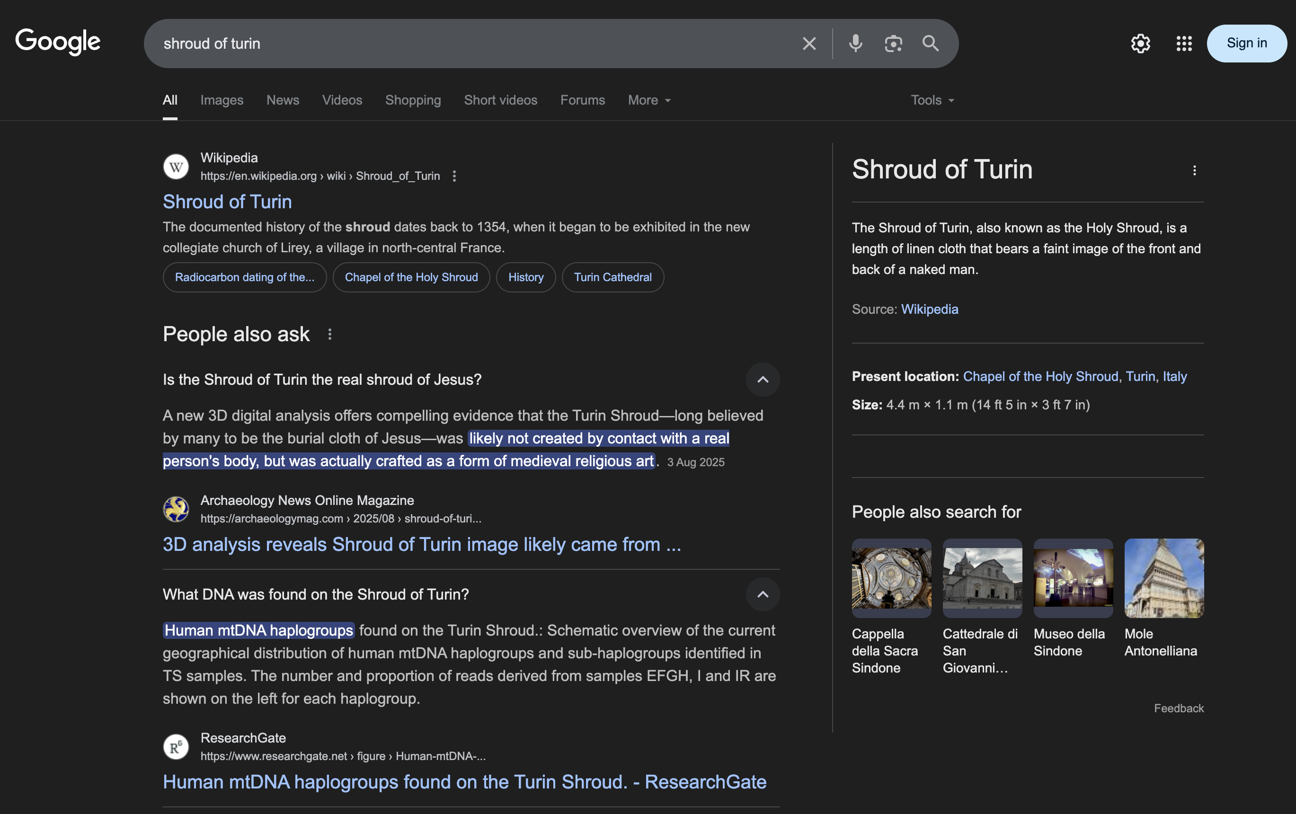
Task: Open the settings gear icon
Action: pyautogui.click(x=1140, y=44)
